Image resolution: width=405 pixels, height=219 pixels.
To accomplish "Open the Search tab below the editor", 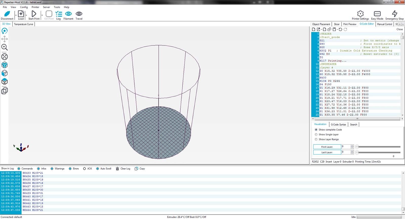I will click(354, 125).
